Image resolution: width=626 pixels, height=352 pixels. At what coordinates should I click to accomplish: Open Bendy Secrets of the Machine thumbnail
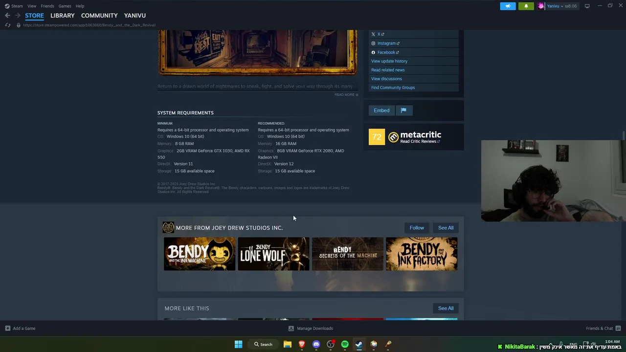tap(348, 254)
